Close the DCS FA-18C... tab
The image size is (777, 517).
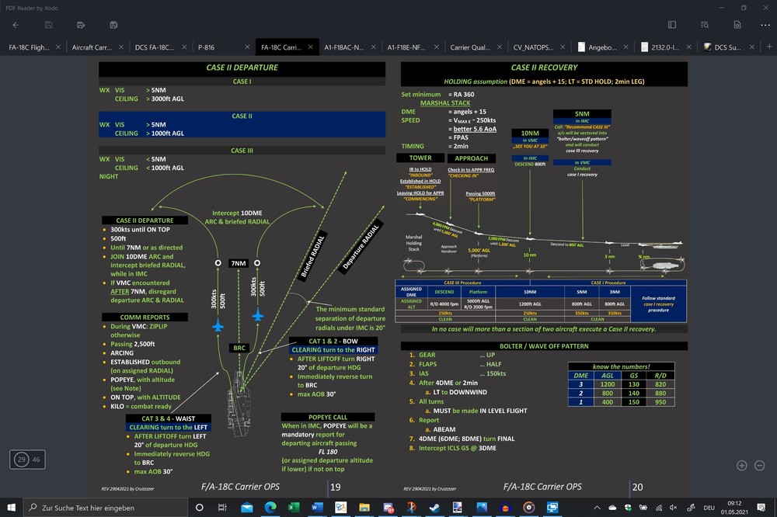click(184, 47)
